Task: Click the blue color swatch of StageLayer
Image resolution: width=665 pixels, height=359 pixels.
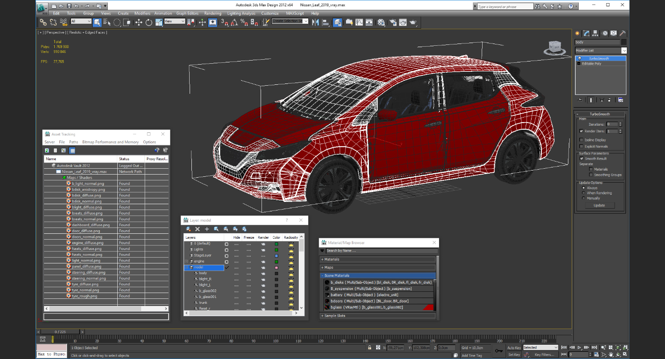Action: pos(276,255)
